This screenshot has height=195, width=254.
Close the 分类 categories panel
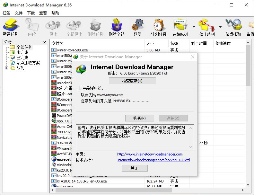pyautogui.click(x=45, y=42)
